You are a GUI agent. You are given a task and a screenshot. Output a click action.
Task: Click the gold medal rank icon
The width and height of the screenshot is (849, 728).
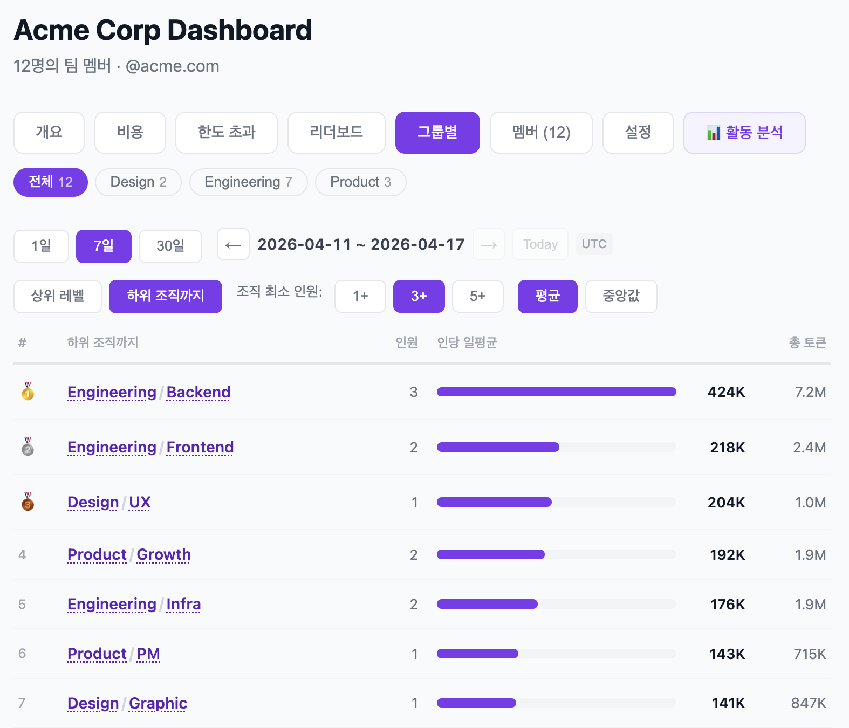[28, 392]
